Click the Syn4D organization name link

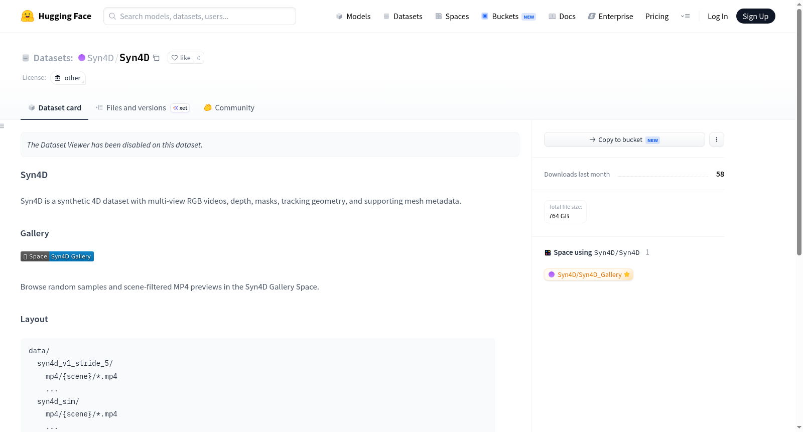point(100,58)
